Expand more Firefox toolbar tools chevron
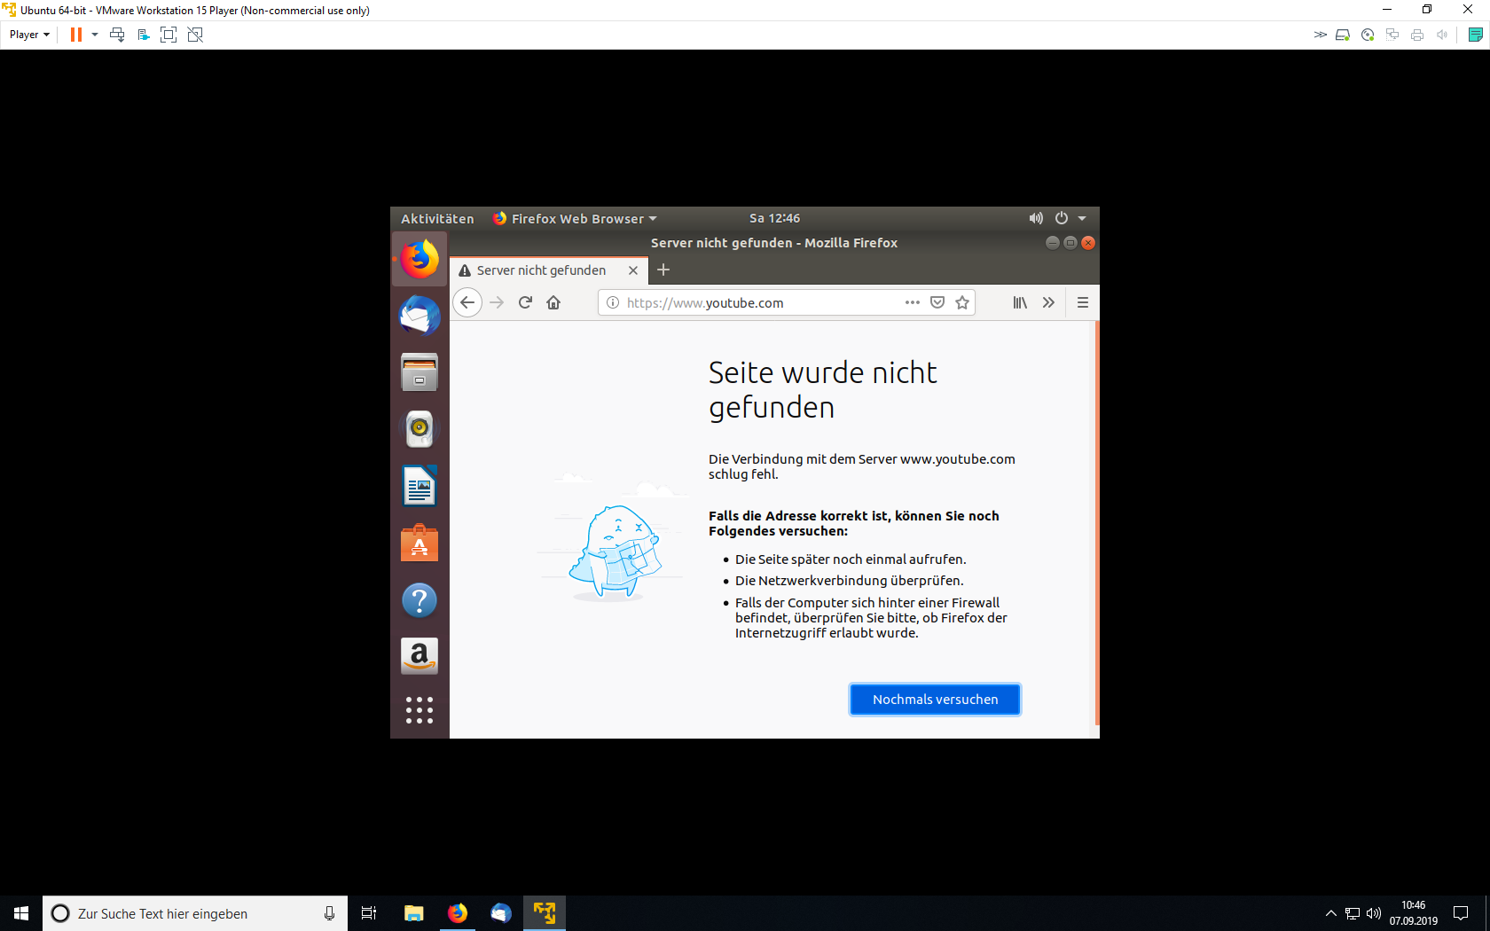This screenshot has width=1490, height=931. pos(1048,302)
